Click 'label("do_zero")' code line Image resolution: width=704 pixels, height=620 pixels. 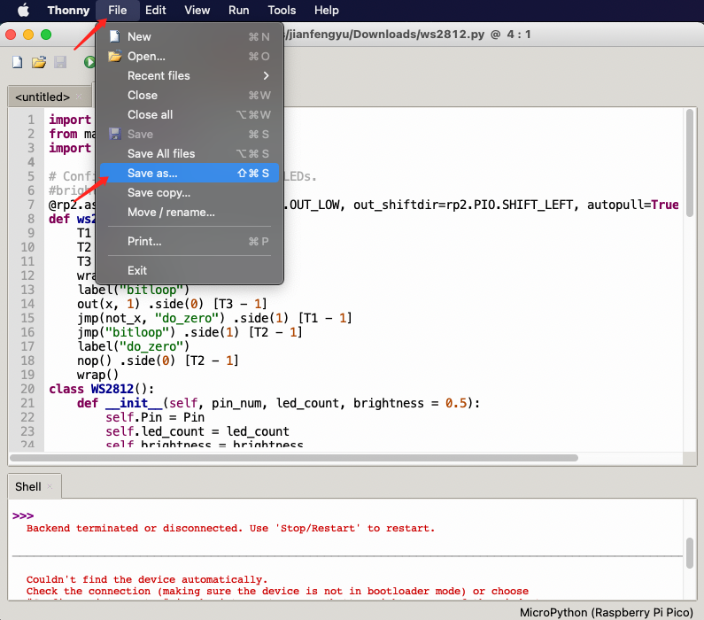click(134, 346)
